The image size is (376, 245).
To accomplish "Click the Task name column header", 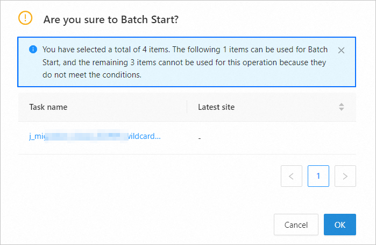I will tap(48, 107).
